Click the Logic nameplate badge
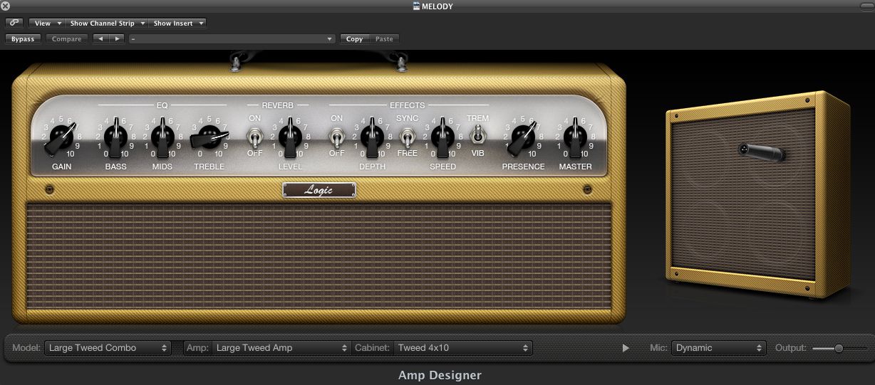The image size is (875, 385). [319, 190]
